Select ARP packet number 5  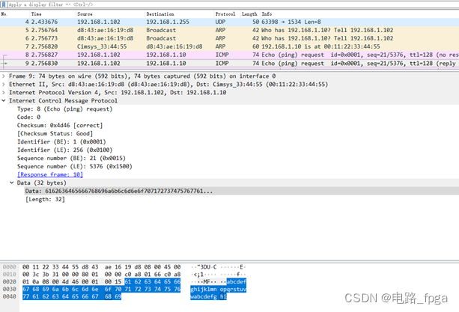tap(229, 30)
